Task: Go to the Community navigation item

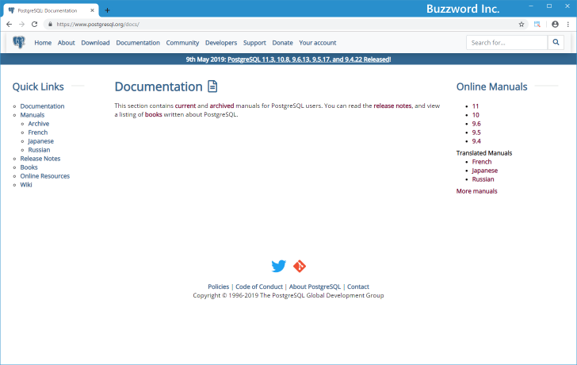Action: click(x=182, y=43)
